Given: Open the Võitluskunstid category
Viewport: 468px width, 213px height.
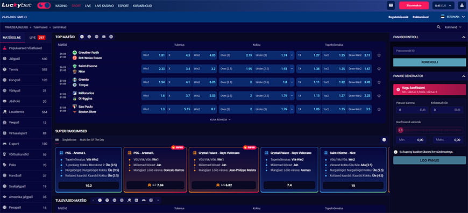Looking at the screenshot, I should click(26, 154).
